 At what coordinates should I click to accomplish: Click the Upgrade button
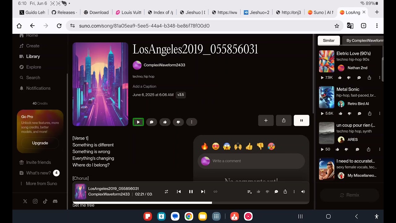(40, 143)
